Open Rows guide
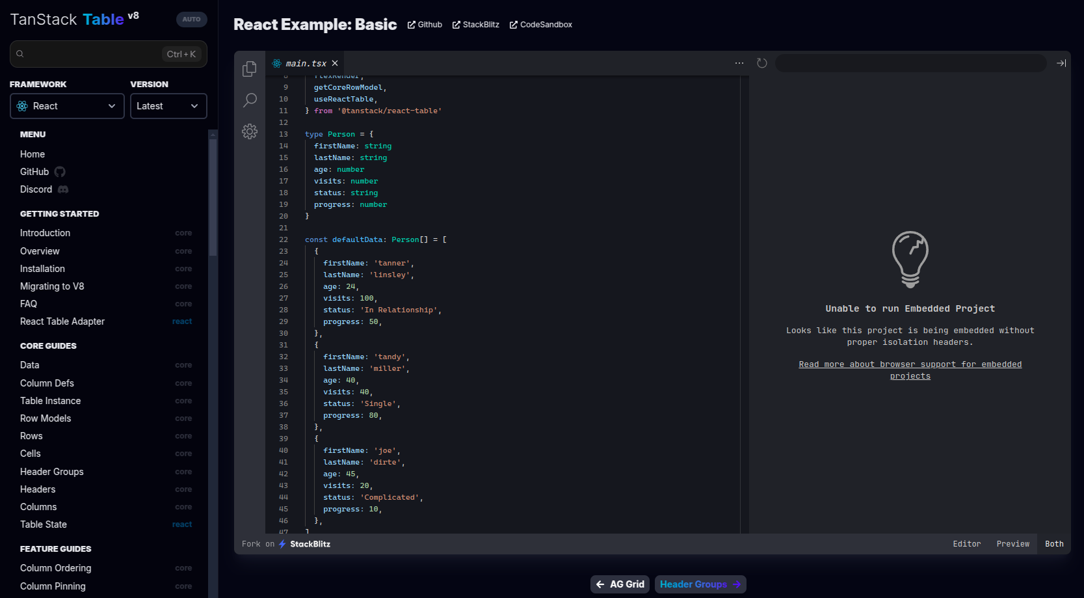This screenshot has height=598, width=1084. pos(106,436)
